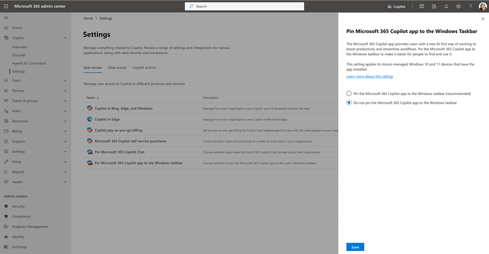
Task: Expand the Setup section chevron
Action: (x=65, y=162)
